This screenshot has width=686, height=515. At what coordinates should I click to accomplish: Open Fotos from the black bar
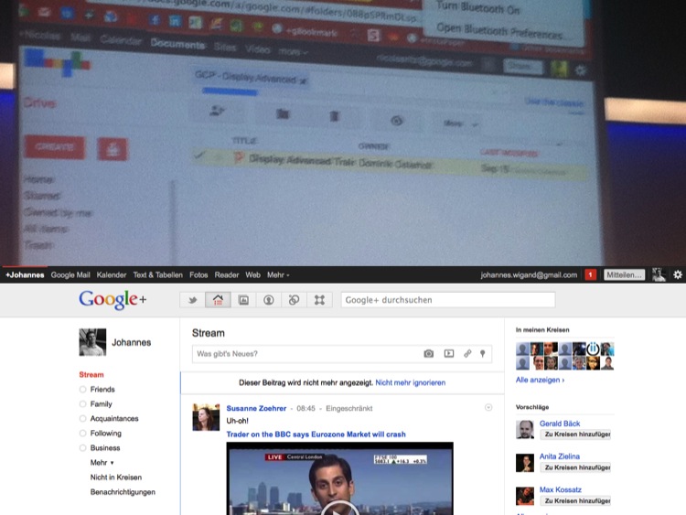[x=198, y=274]
